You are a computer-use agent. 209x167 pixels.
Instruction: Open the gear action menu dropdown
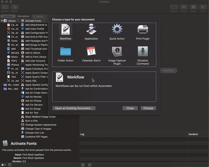[3, 165]
